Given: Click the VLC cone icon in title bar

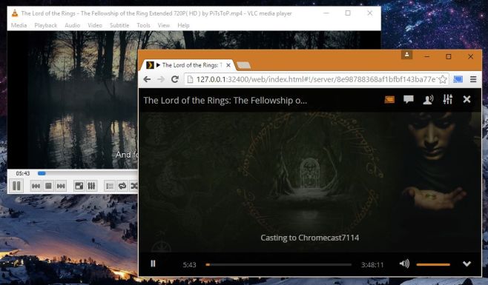Looking at the screenshot, I should tap(15, 13).
